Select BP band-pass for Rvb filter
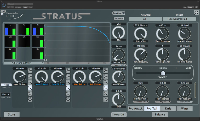 pyautogui.click(x=106, y=94)
